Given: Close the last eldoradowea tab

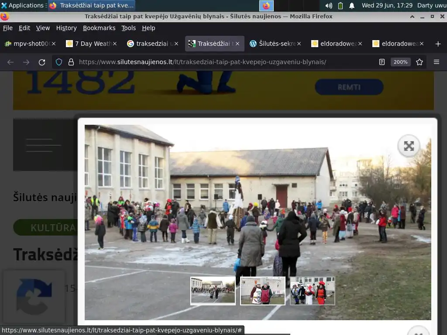Looking at the screenshot, I should click(x=421, y=44).
